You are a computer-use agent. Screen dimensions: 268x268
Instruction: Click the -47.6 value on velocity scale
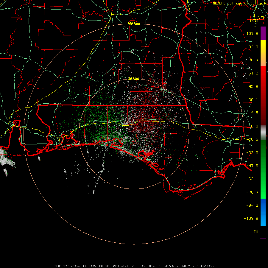click(x=252, y=166)
